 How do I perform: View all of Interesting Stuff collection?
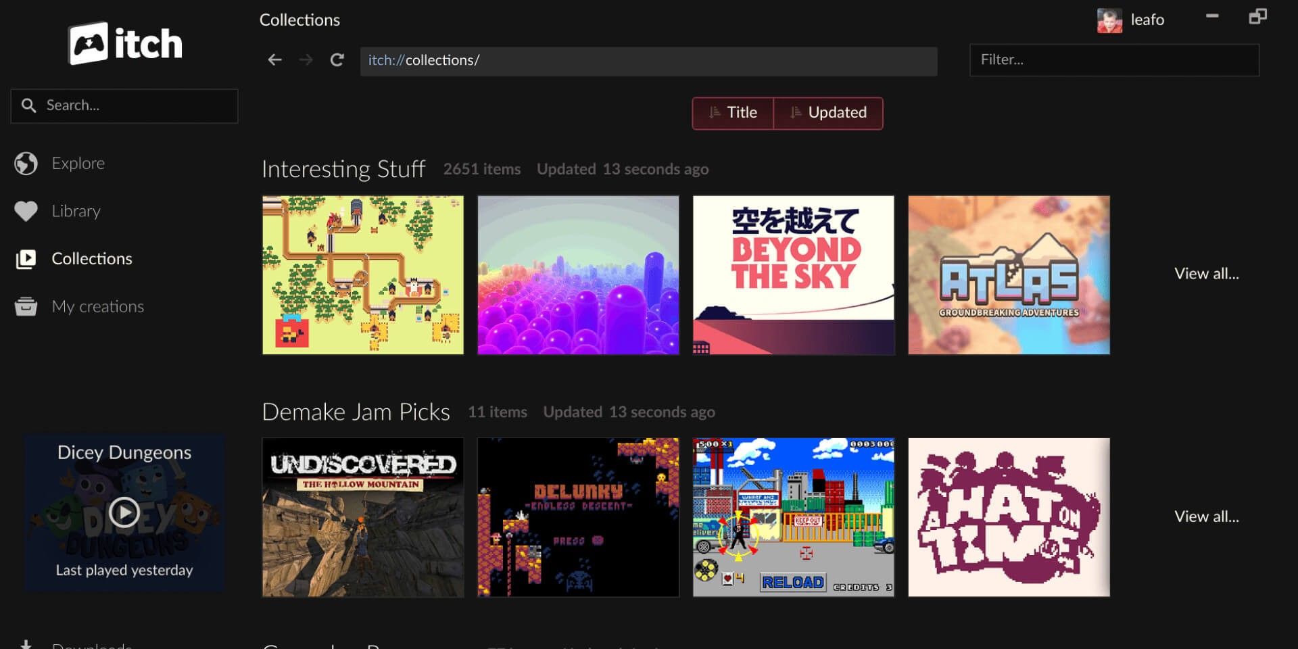click(x=1207, y=274)
